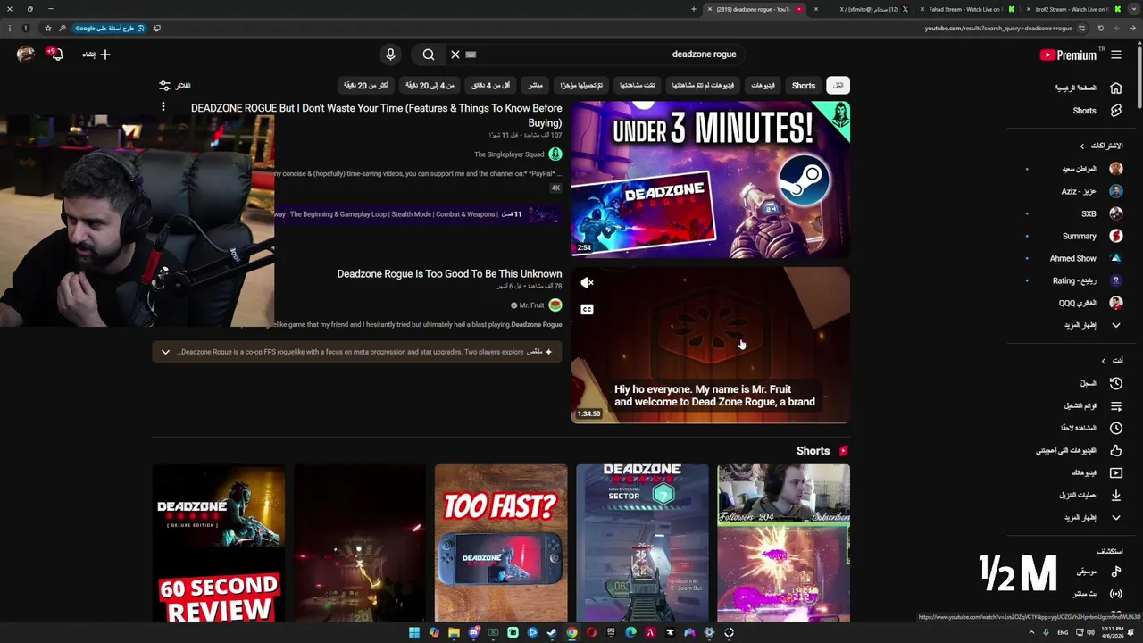Open the Live broadcast sidebar item
Screen dimensions: 1143x643
tap(1097, 594)
